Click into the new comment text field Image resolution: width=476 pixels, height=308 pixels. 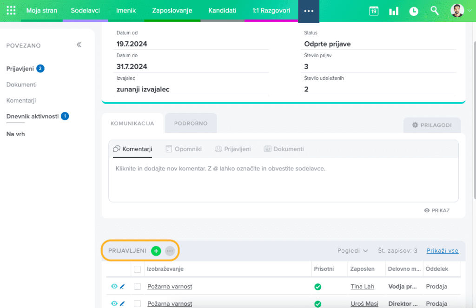coord(283,179)
